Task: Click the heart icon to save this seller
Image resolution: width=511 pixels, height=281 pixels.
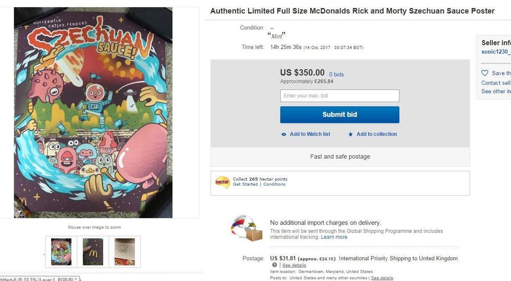Action: (485, 73)
